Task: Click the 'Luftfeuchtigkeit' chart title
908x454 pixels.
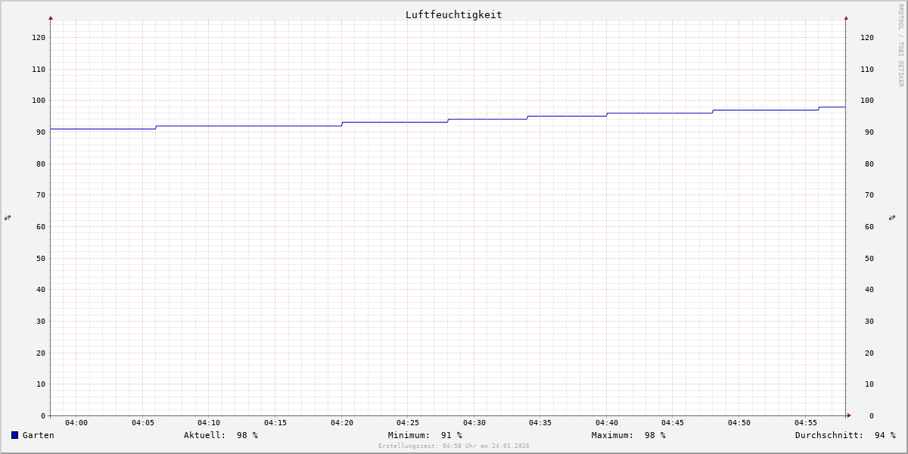Action: click(453, 14)
